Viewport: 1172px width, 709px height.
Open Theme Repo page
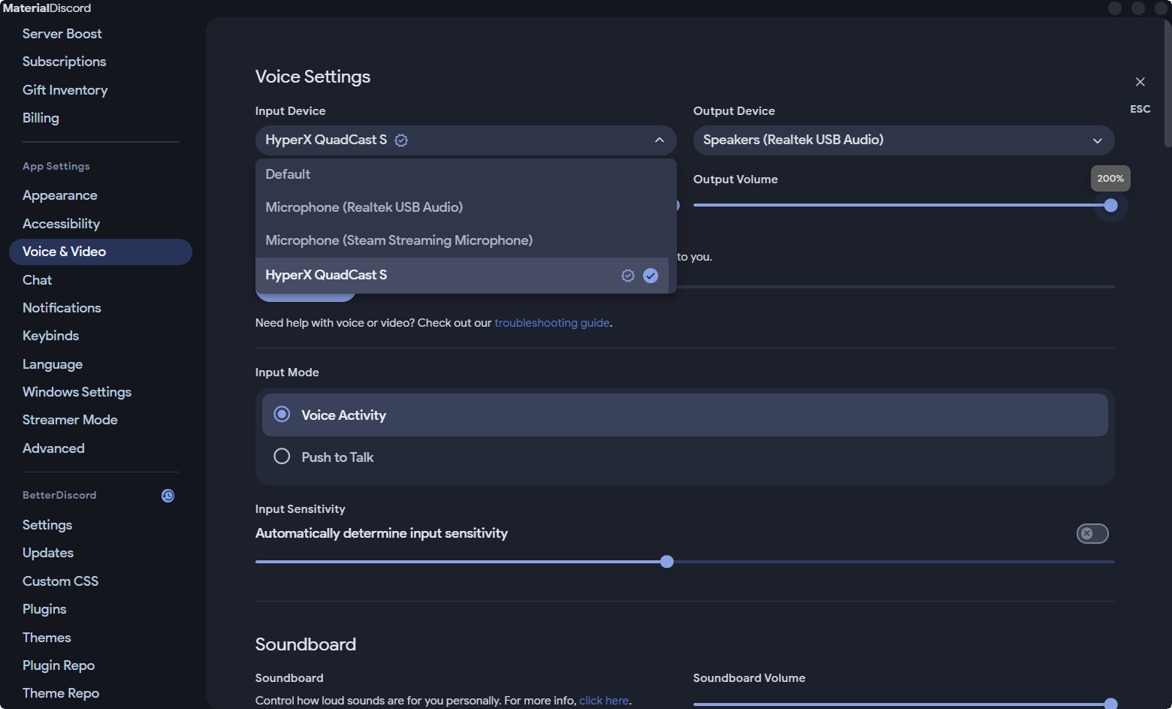[x=61, y=693]
